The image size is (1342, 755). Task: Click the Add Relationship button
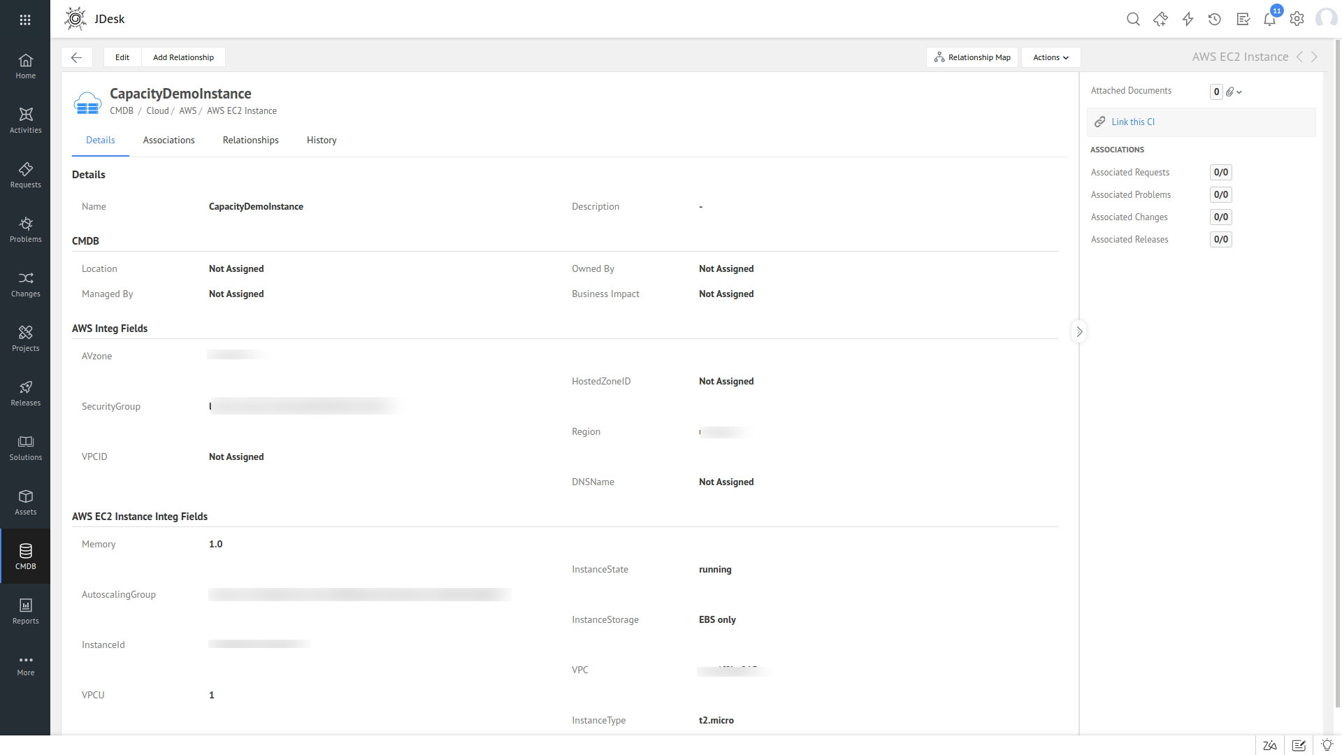point(183,57)
